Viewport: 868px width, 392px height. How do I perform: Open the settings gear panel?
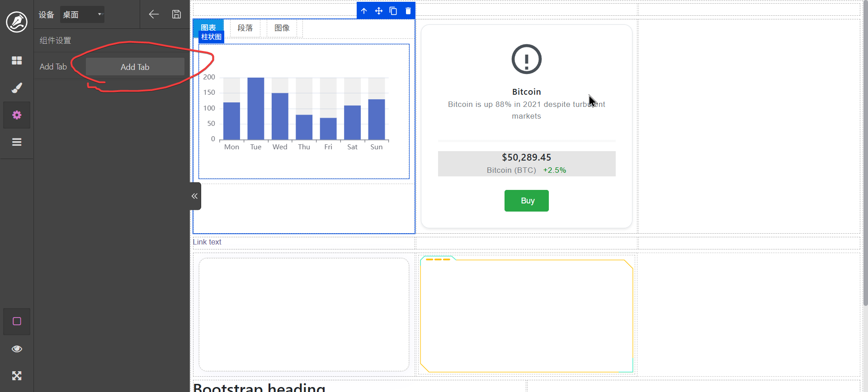point(17,115)
